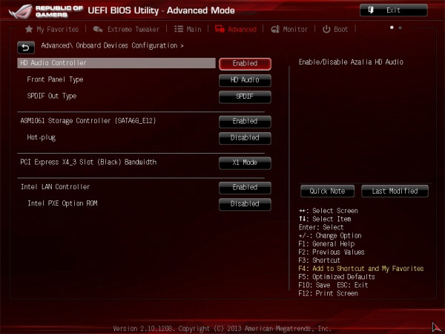445x334 pixels.
Task: Click the star icon beside My Favorites
Action: point(29,29)
